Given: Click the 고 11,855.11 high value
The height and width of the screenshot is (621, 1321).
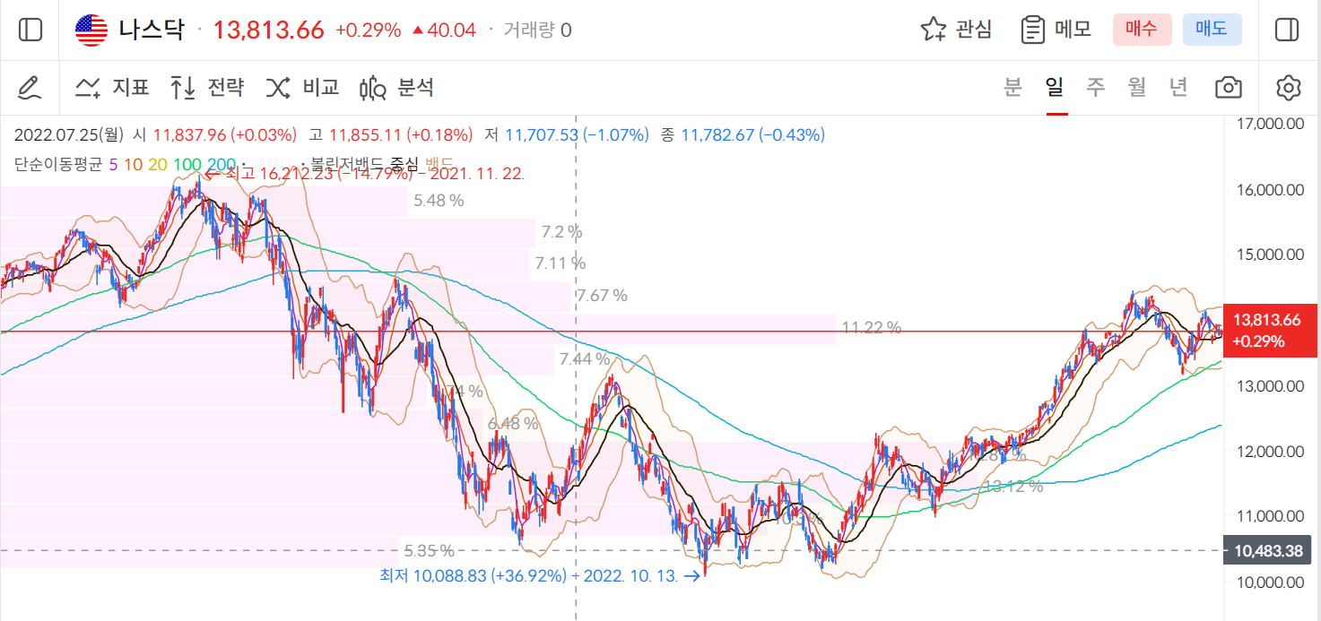Looking at the screenshot, I should tap(390, 135).
